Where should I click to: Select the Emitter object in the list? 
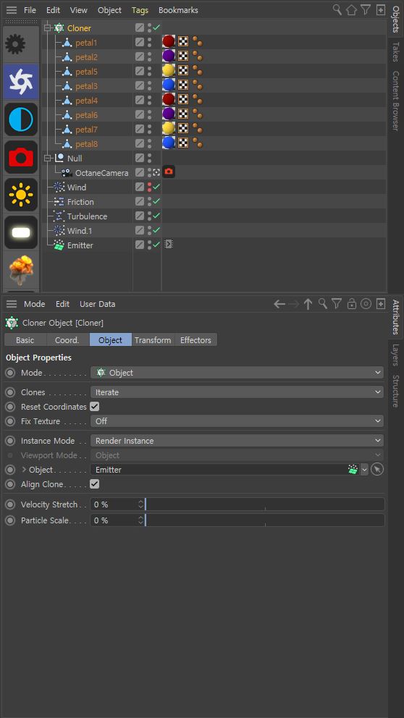coord(80,245)
